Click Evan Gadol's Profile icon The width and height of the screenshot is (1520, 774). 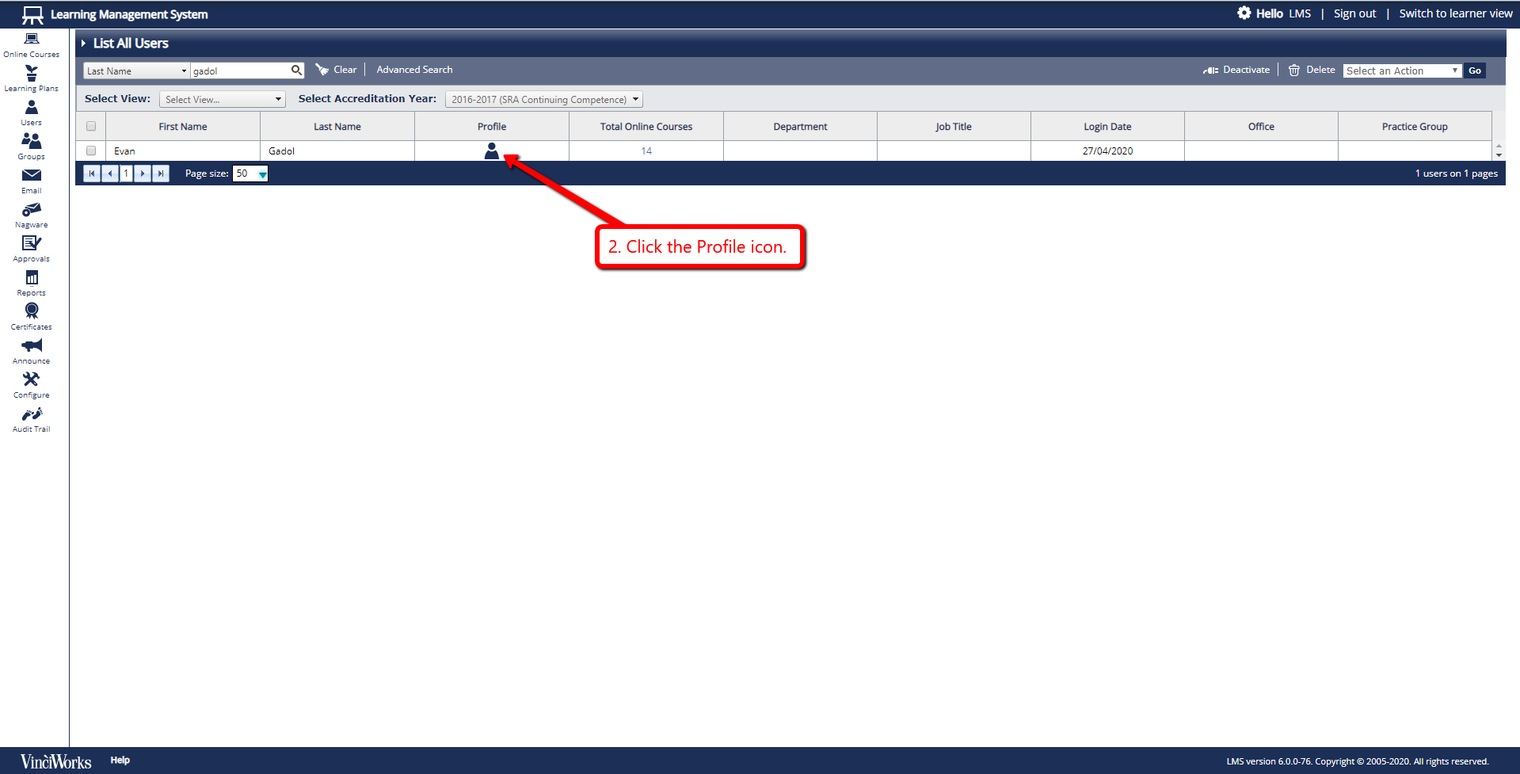pyautogui.click(x=492, y=151)
